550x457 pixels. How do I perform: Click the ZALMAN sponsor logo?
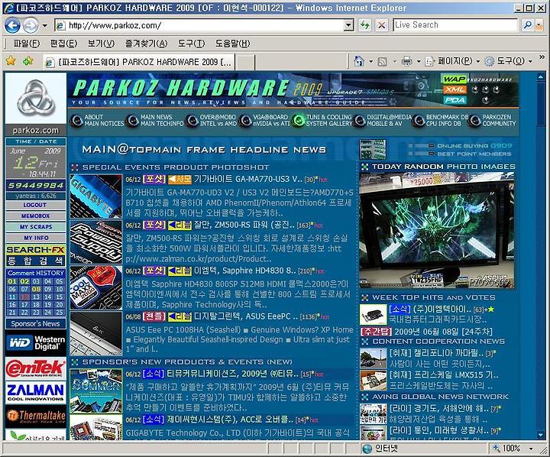(x=36, y=392)
